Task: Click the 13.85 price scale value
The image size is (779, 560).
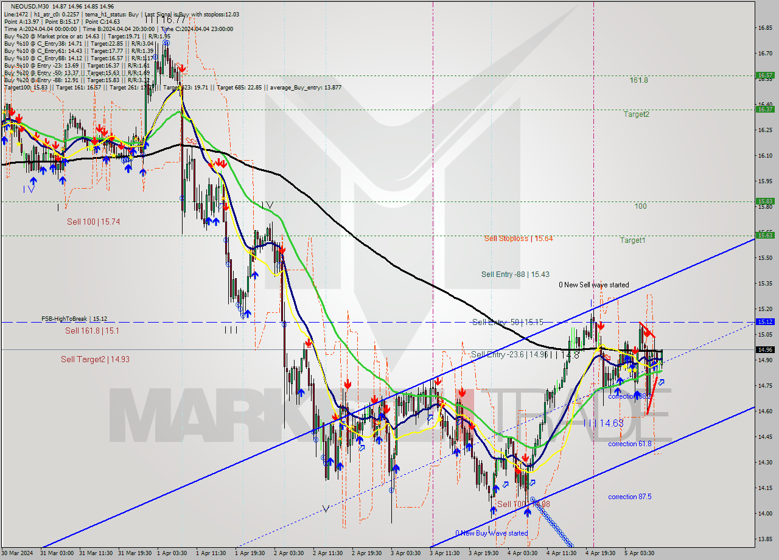Action: pyautogui.click(x=765, y=539)
